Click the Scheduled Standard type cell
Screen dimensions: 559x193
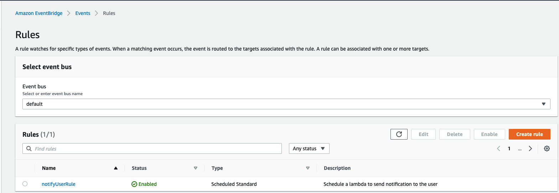tap(234, 184)
